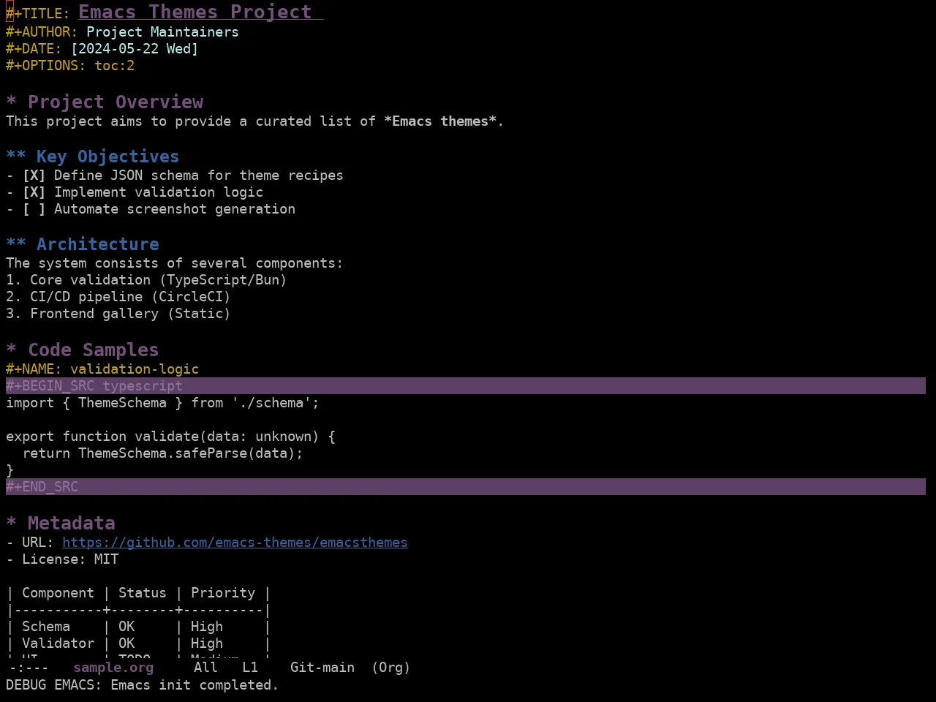Collapse the Project Overview heading star

pos(11,102)
